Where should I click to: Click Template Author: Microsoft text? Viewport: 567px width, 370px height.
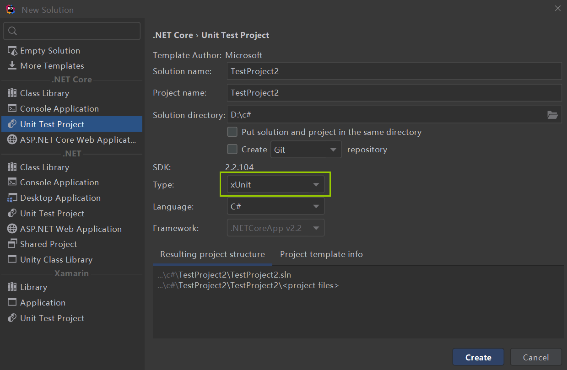click(x=208, y=55)
